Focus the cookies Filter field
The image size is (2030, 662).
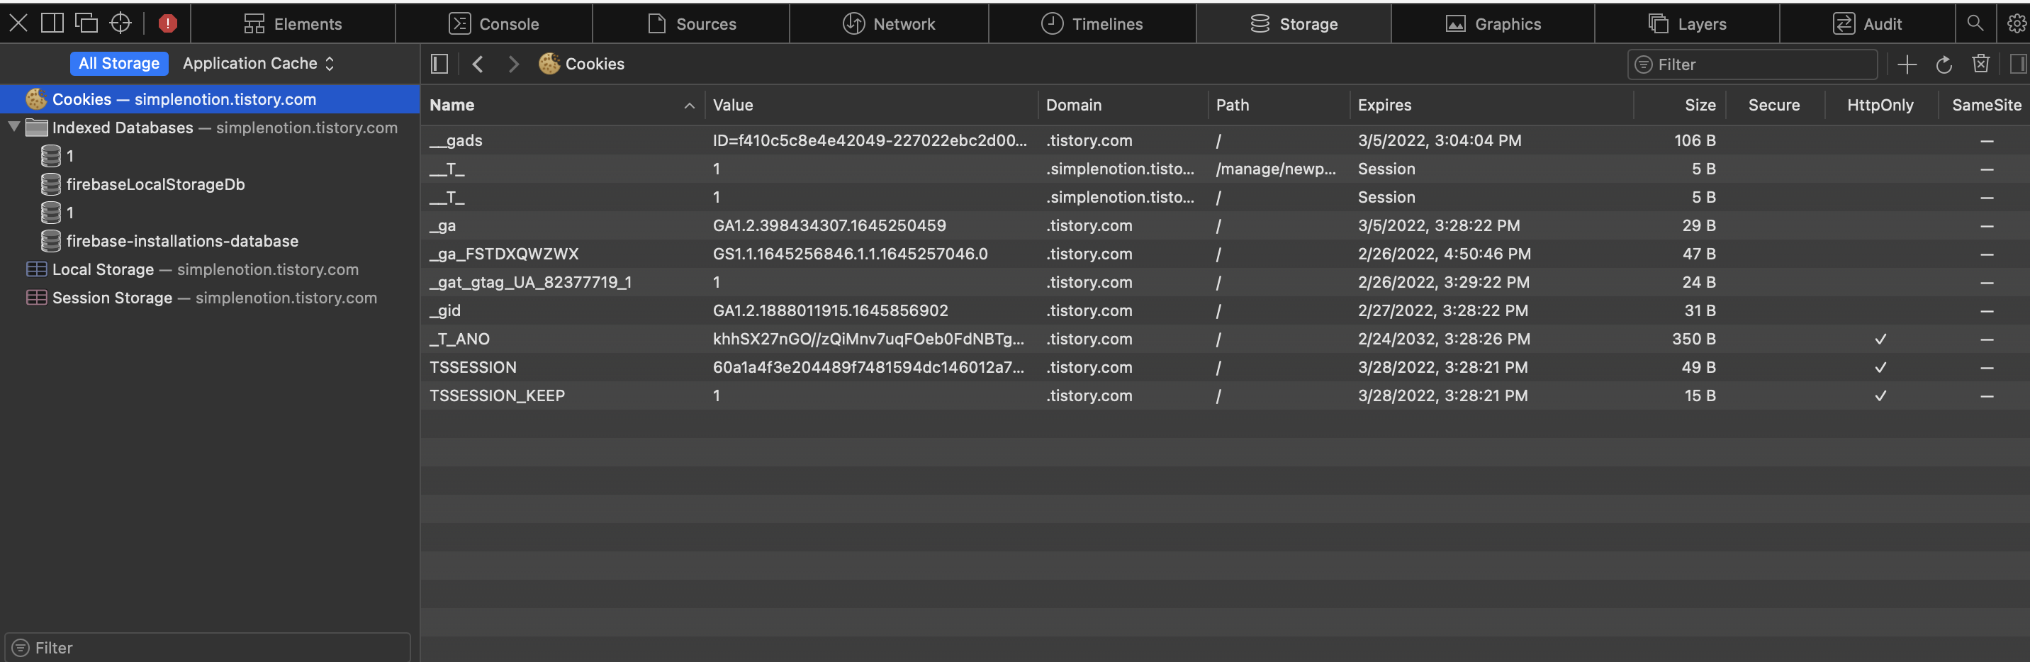tap(1753, 64)
